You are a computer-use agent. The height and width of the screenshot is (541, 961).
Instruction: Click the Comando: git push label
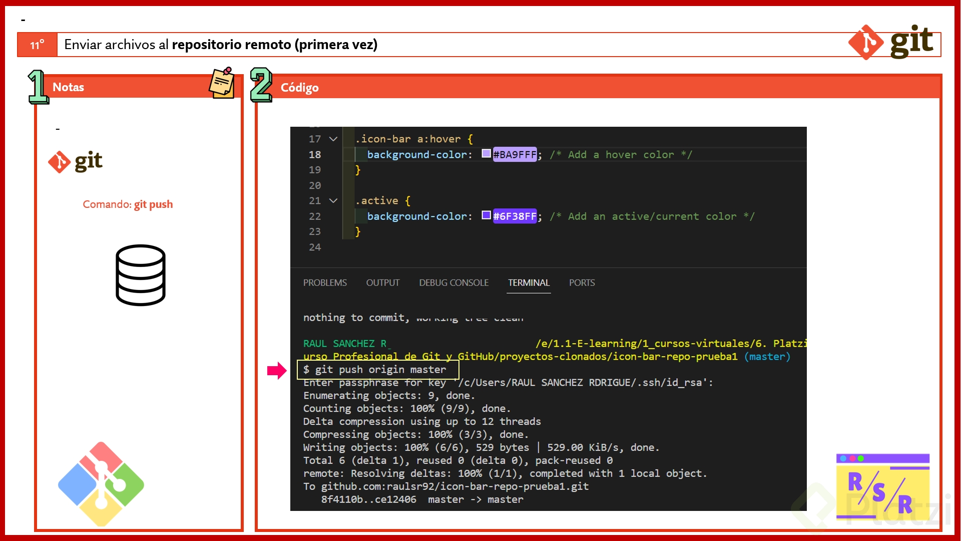pyautogui.click(x=128, y=204)
